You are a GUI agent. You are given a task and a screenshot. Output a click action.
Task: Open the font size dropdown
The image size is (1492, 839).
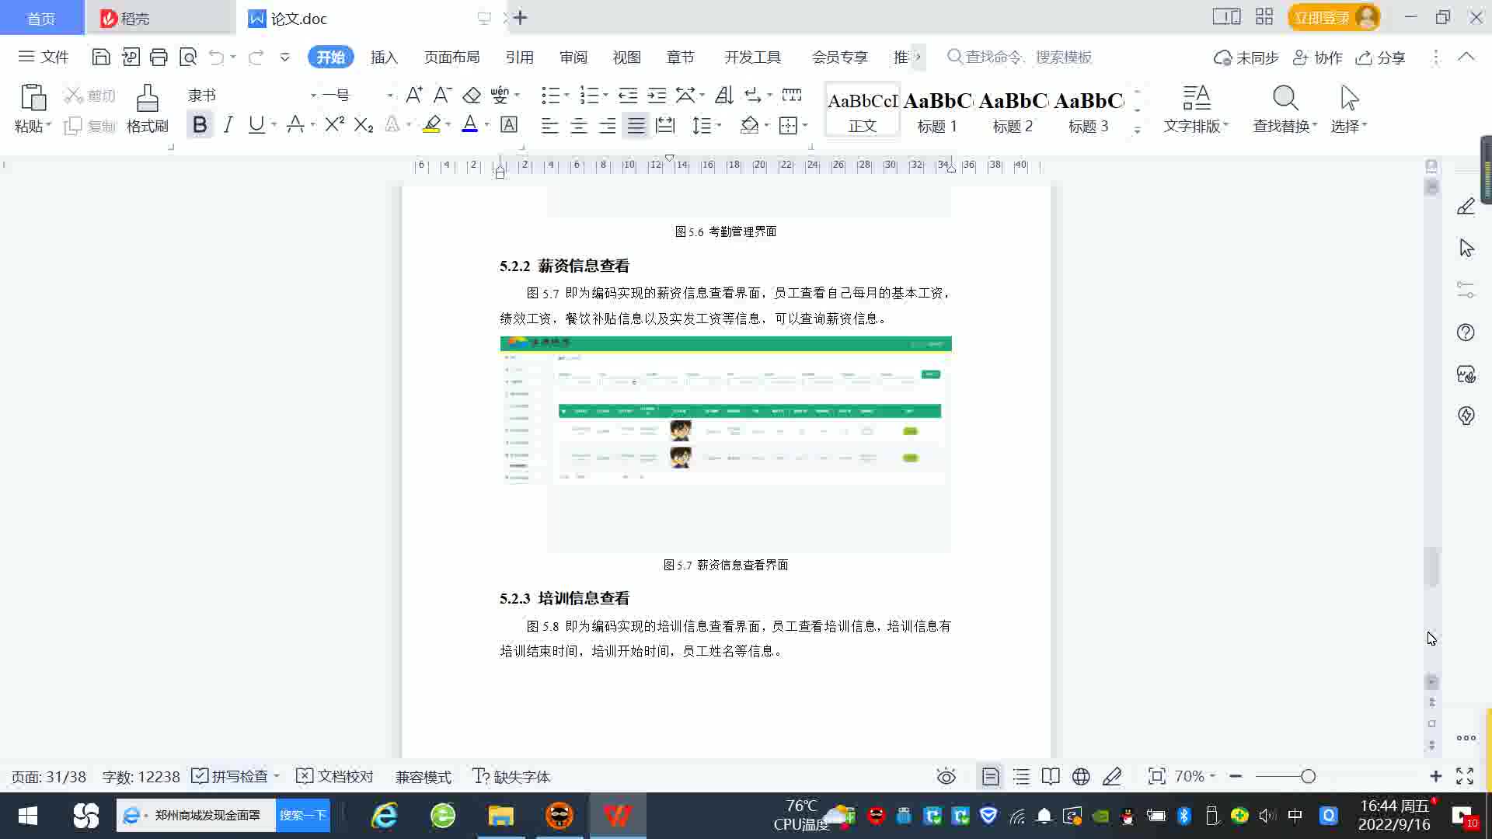click(389, 95)
